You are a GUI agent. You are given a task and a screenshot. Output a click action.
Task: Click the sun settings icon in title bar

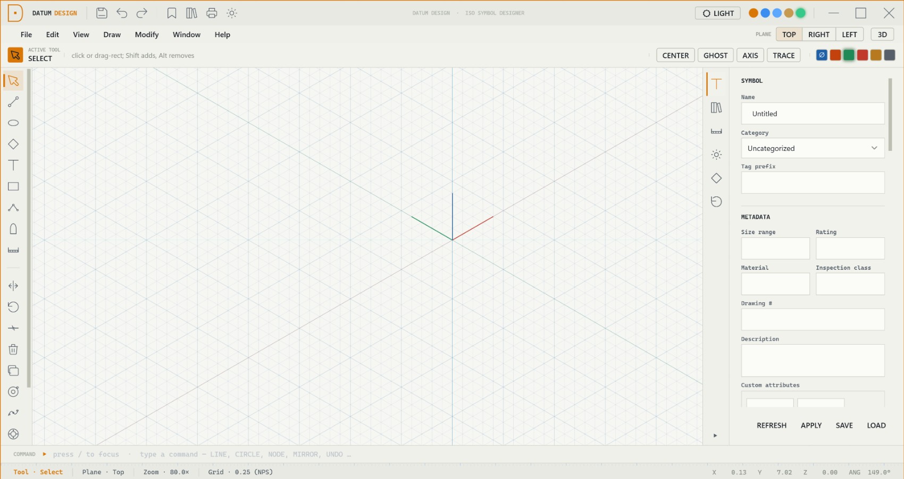point(232,13)
